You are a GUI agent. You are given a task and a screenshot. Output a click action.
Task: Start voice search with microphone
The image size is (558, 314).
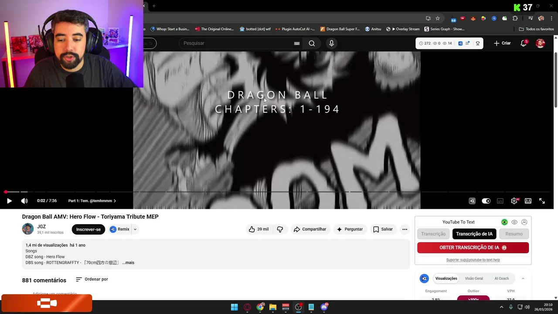(x=331, y=43)
